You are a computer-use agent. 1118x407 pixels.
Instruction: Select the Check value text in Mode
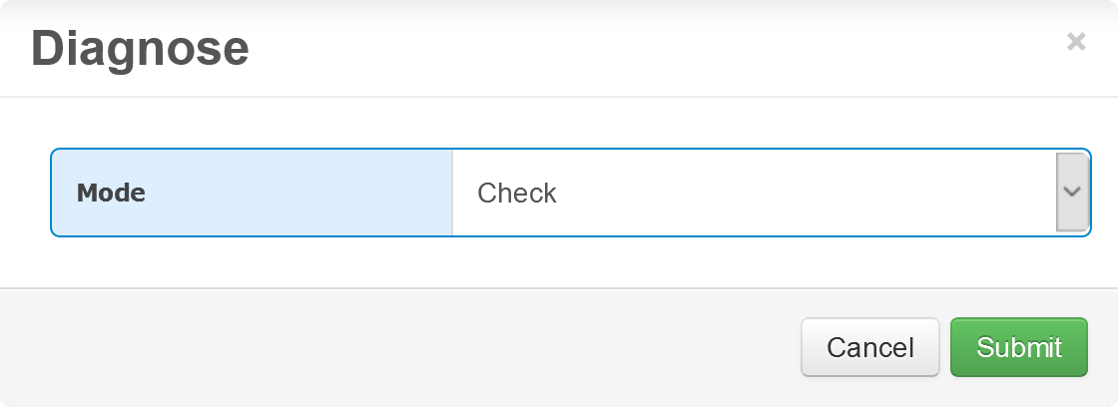pyautogui.click(x=517, y=193)
